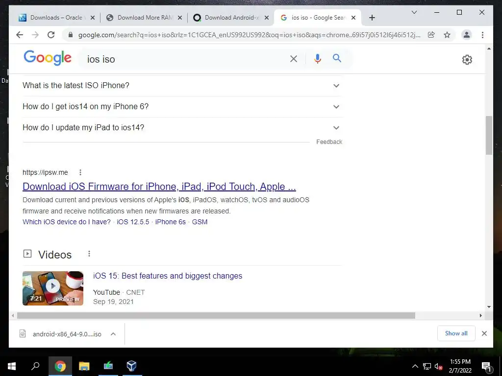502x376 pixels.
Task: Go back to the previous page
Action: [x=20, y=35]
